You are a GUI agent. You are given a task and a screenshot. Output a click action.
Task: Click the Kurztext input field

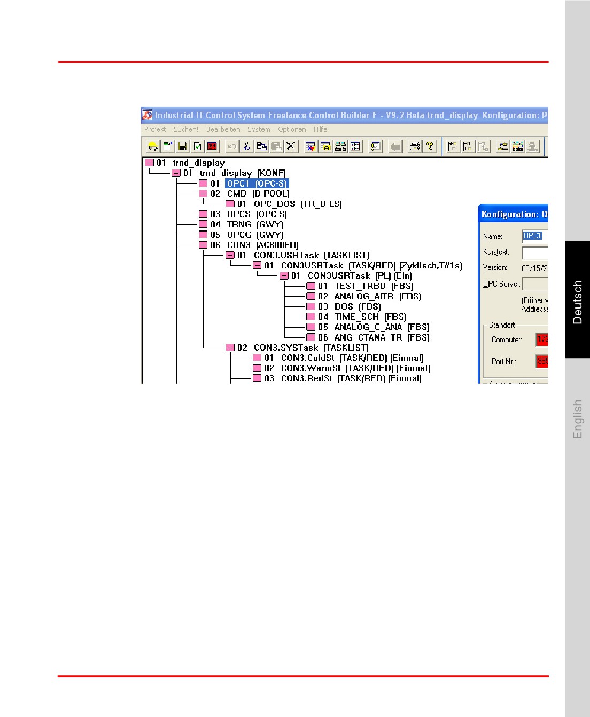point(535,252)
